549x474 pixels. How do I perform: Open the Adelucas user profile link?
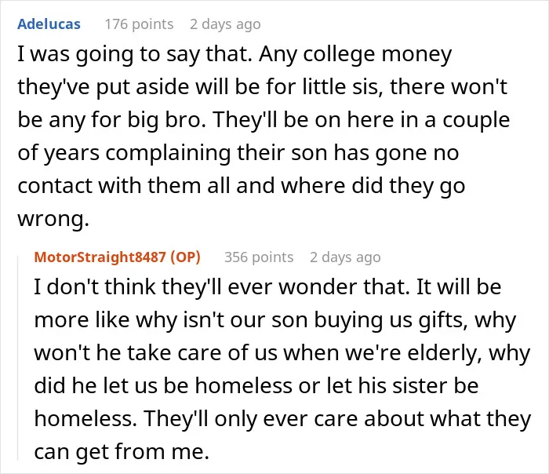(49, 24)
